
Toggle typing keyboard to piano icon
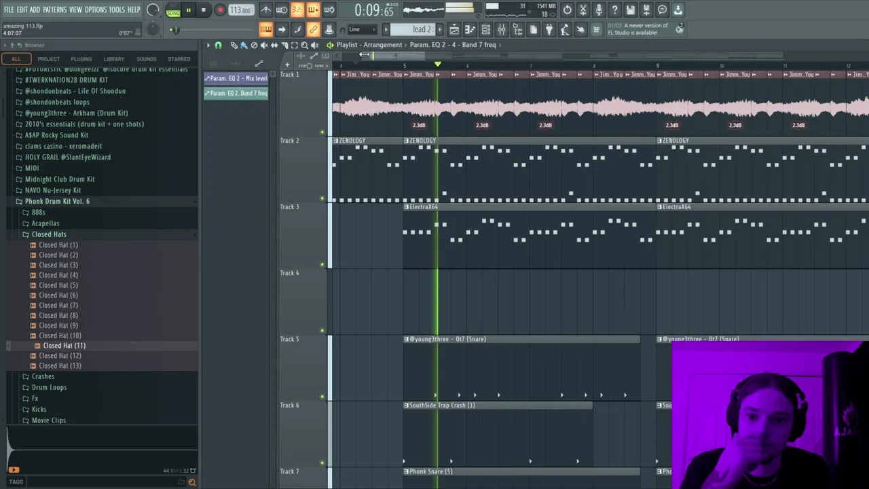pos(266,29)
